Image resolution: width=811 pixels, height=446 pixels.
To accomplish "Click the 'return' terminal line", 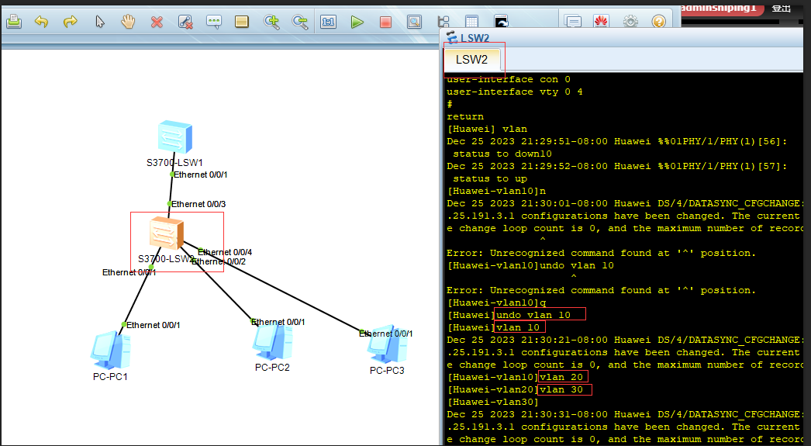I will (x=465, y=116).
